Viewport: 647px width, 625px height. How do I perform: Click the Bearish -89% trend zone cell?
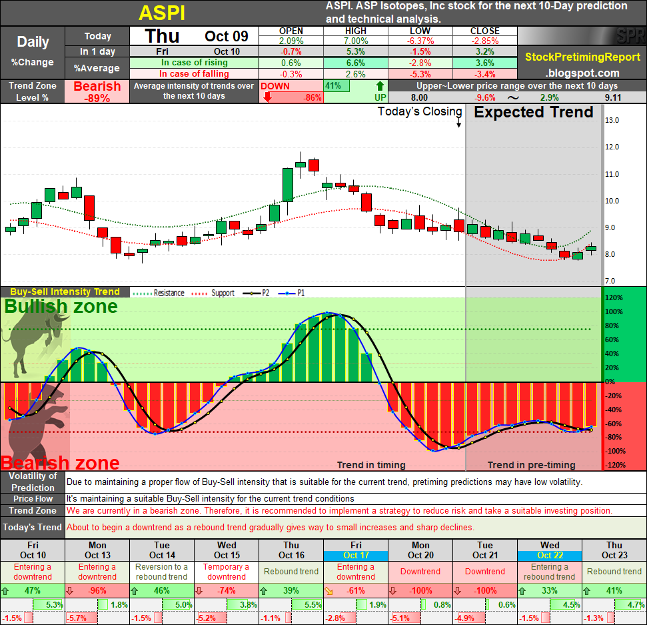click(97, 91)
